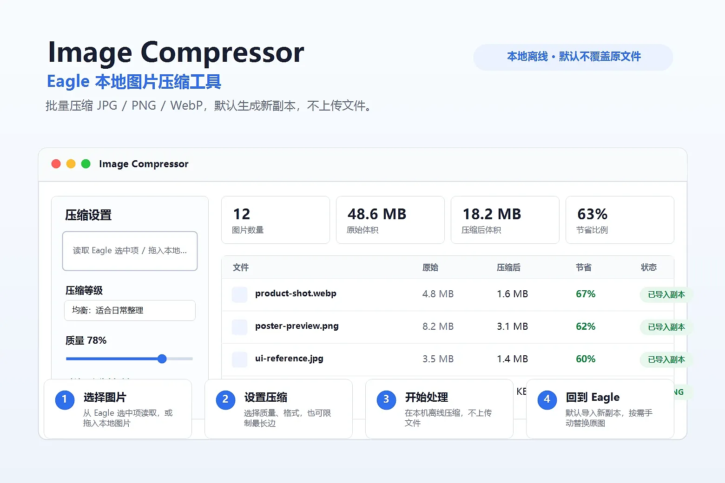Image resolution: width=725 pixels, height=483 pixels.
Task: Click the 状态 column header
Action: [x=649, y=268]
